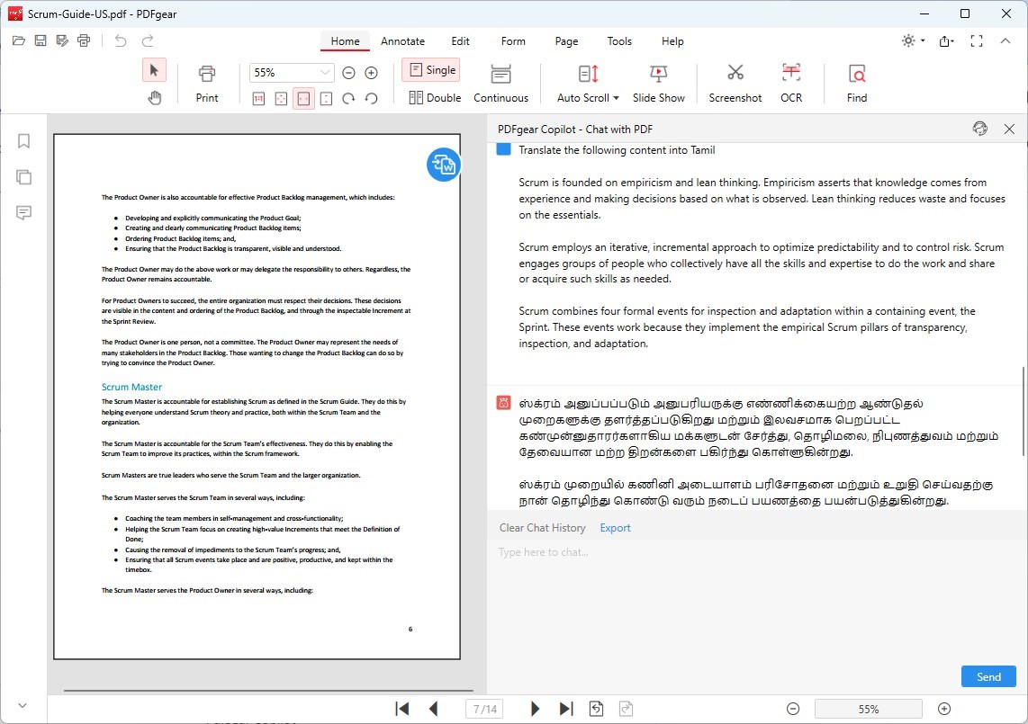
Task: Open the Comments panel
Action: coord(23,212)
